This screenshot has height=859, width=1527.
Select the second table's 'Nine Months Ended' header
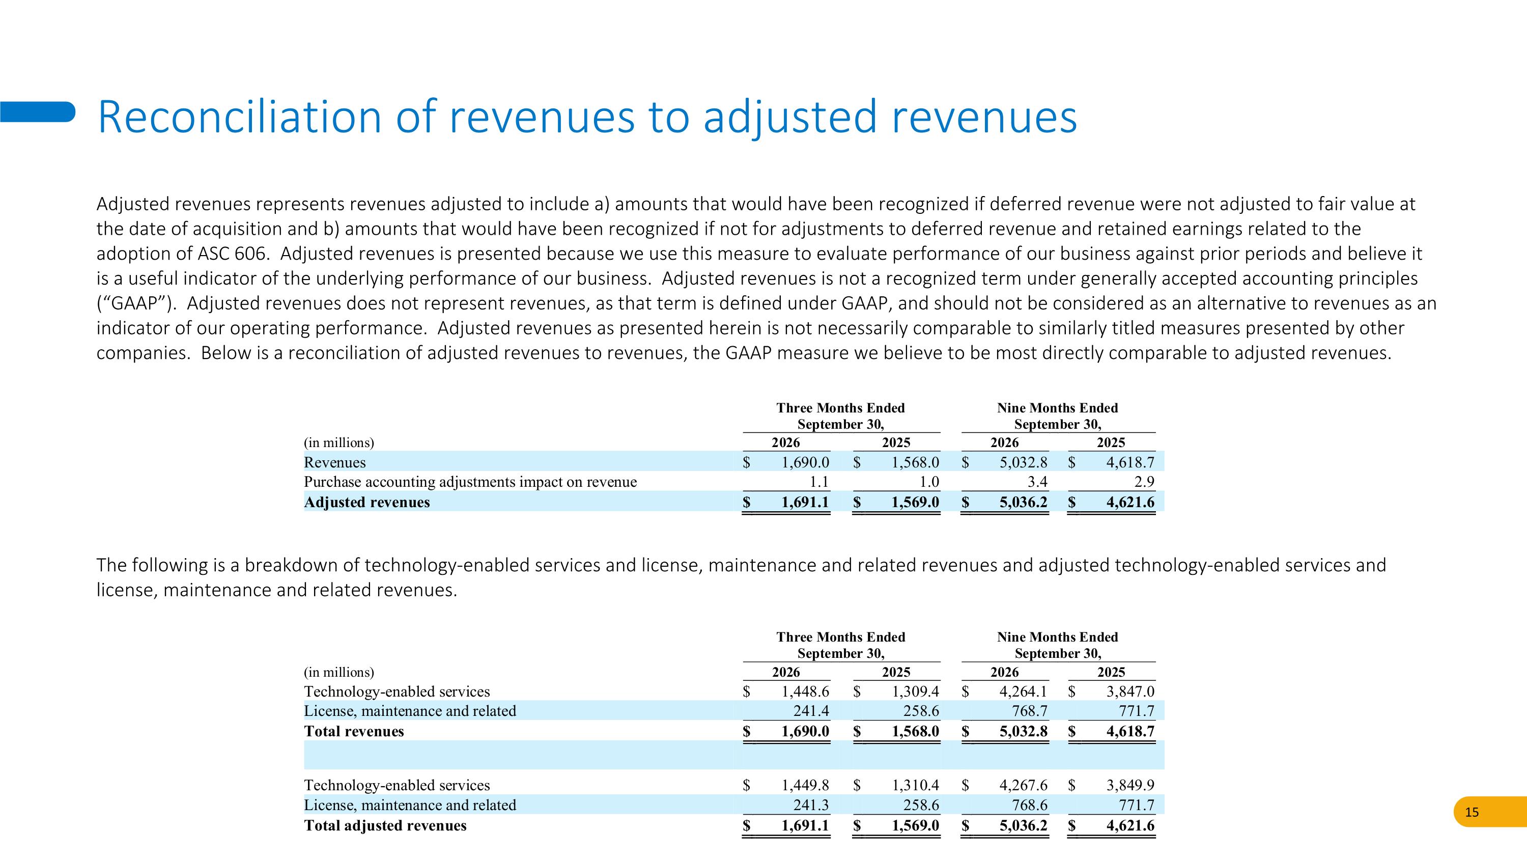(x=1058, y=636)
